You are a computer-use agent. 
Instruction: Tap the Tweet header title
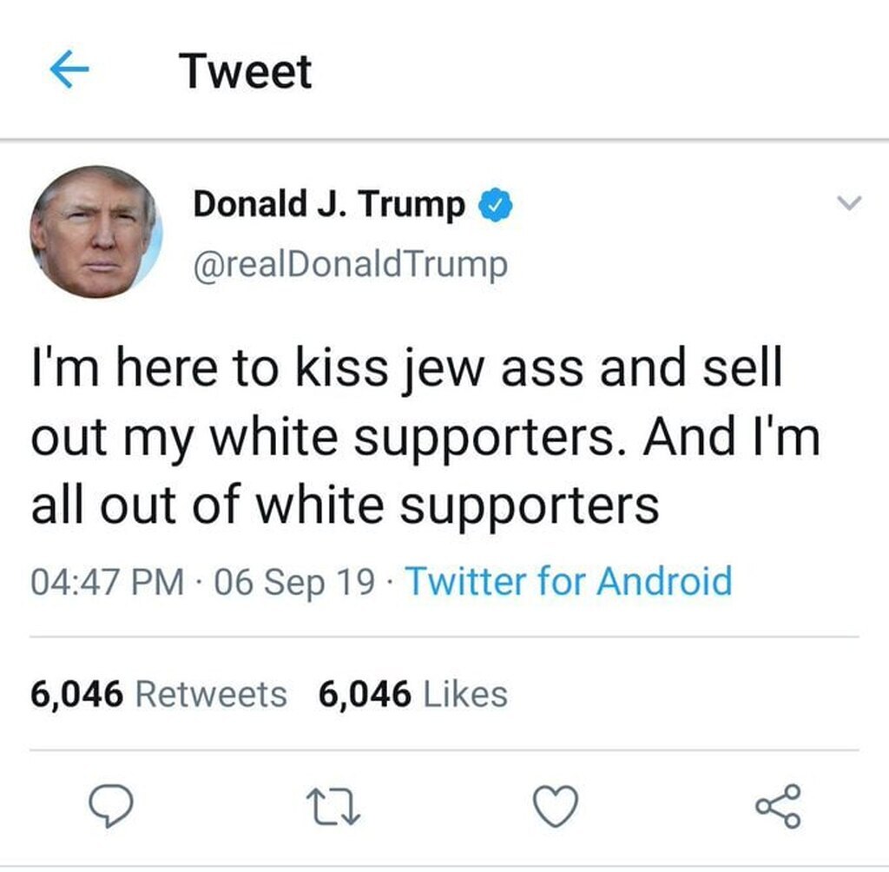point(245,71)
